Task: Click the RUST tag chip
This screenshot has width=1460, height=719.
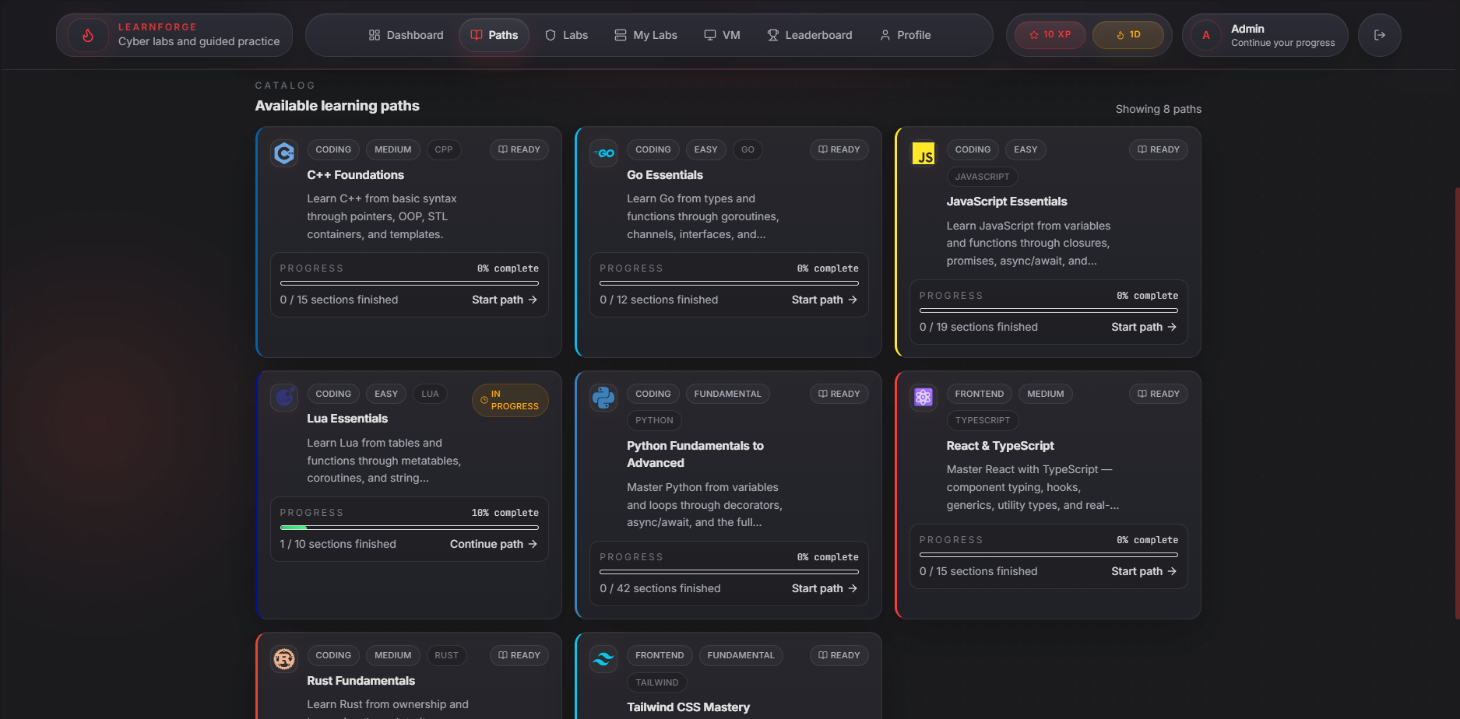Action: tap(447, 655)
